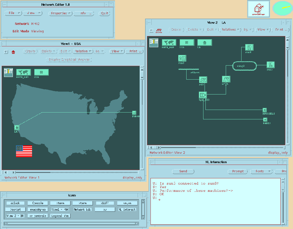Expand the Relation dropdown in View1
The height and width of the screenshot is (229, 293).
[83, 51]
